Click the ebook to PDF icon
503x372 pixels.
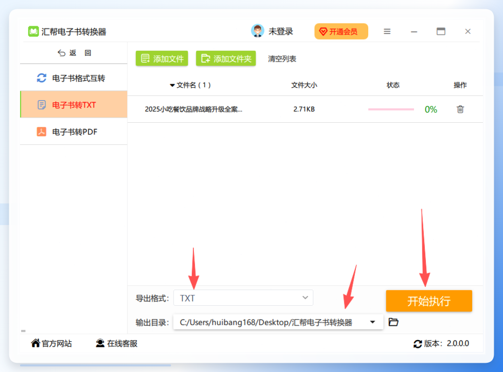[x=41, y=132]
